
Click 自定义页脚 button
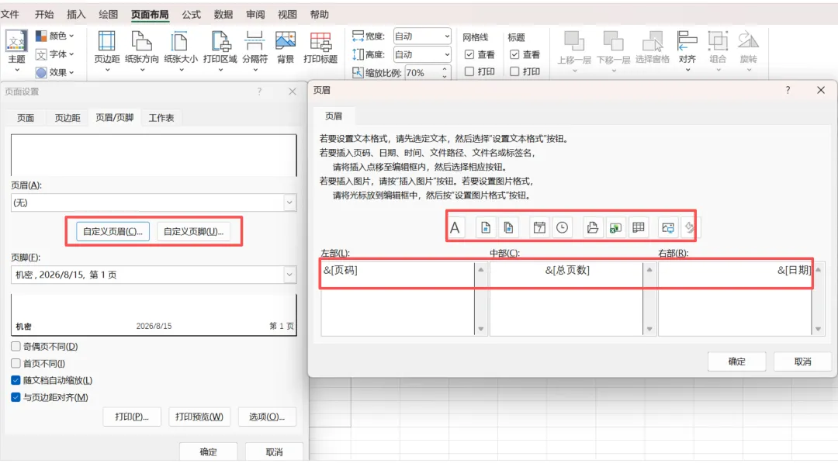pos(193,231)
